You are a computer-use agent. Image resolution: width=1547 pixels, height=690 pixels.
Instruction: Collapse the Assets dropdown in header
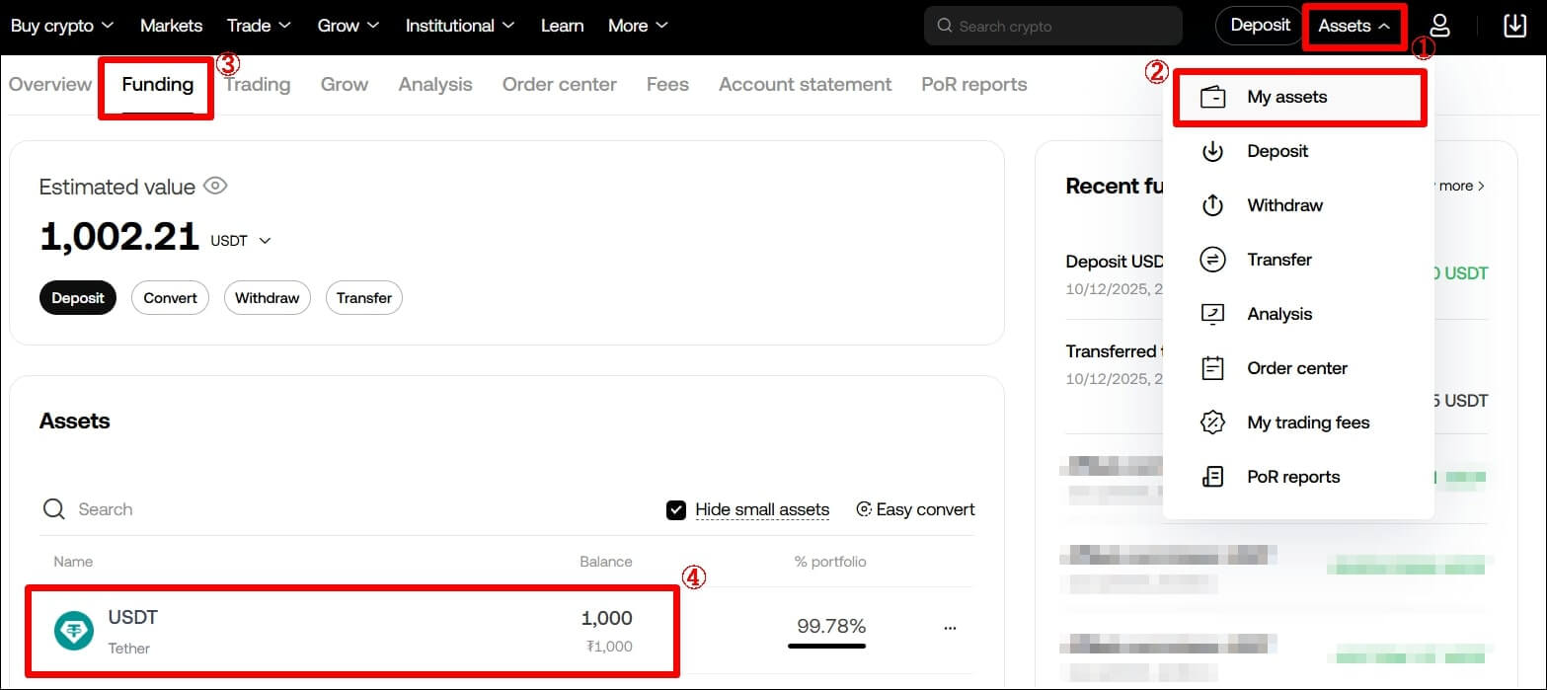[x=1354, y=26]
